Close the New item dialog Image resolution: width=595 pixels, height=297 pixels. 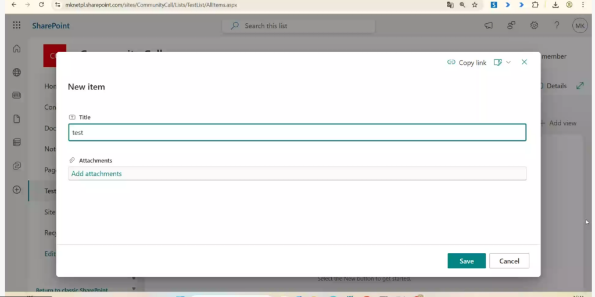524,61
